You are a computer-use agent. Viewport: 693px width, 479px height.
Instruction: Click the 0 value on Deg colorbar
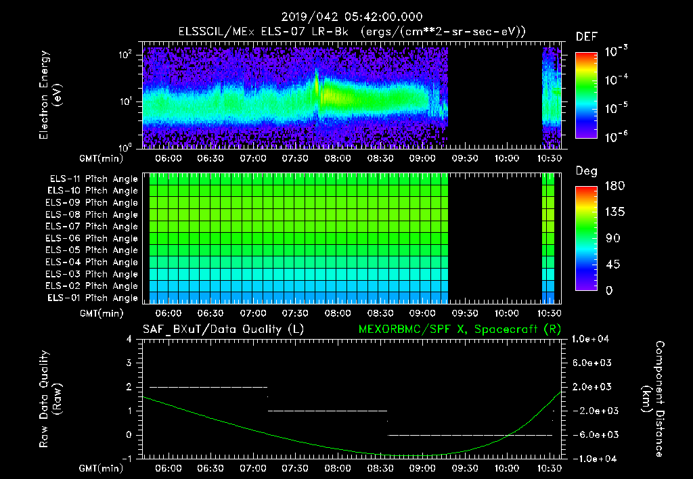609,291
